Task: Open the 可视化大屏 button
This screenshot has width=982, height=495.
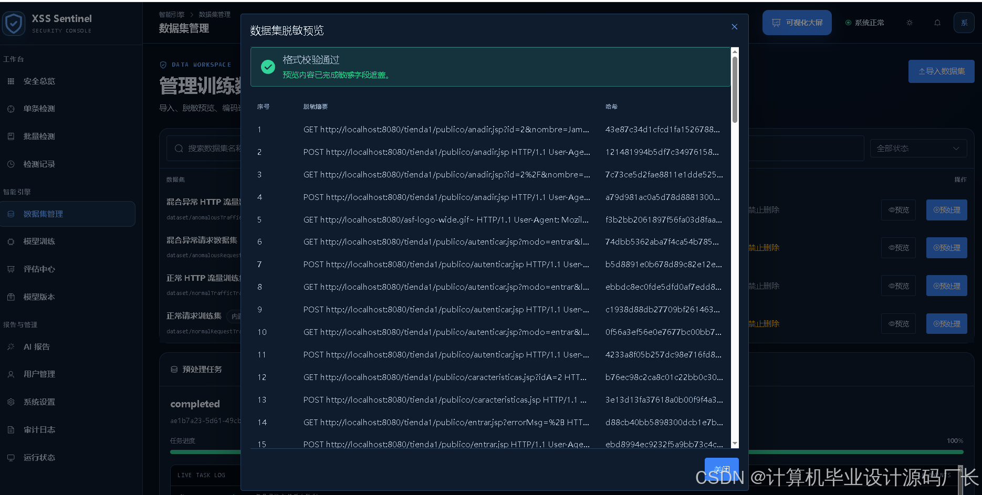Action: tap(797, 23)
